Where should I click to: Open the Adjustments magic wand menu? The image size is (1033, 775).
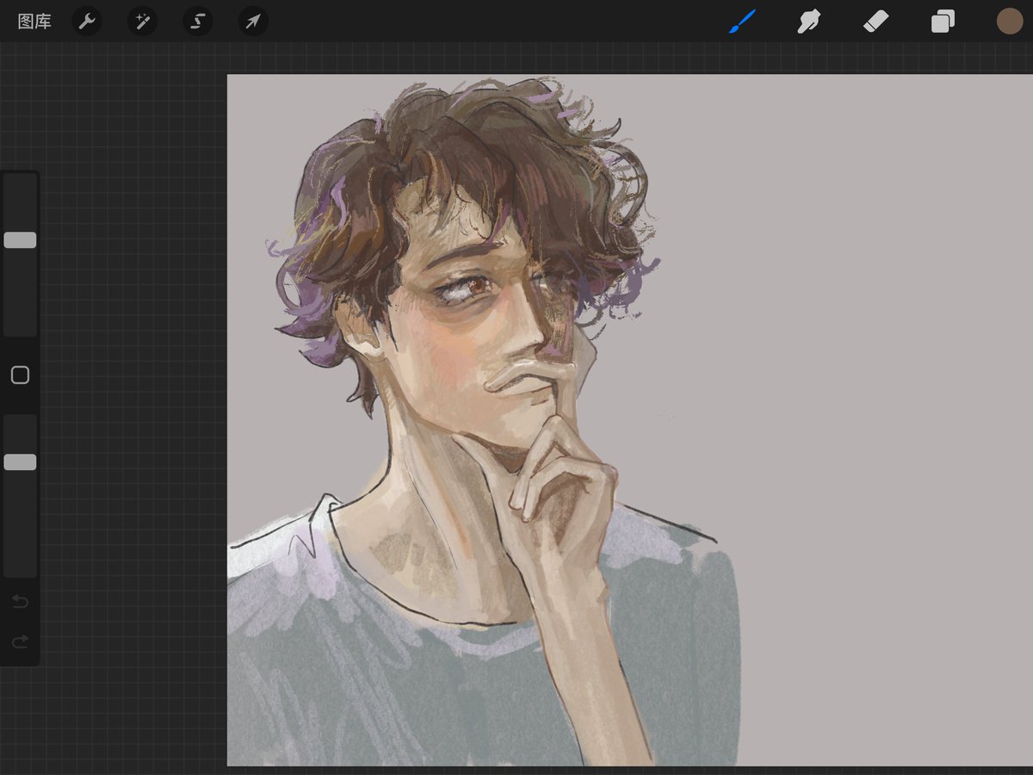142,22
